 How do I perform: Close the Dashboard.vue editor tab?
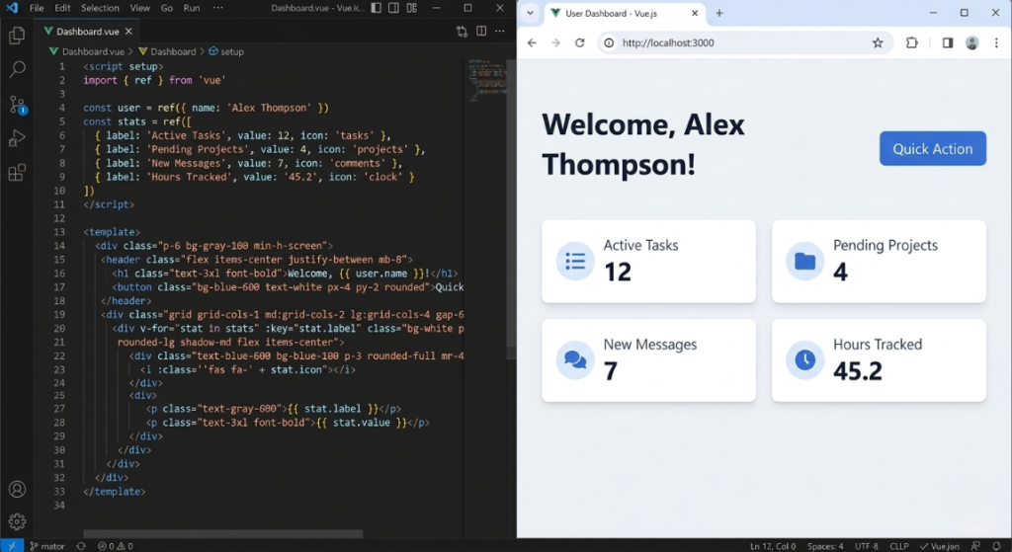click(x=128, y=31)
